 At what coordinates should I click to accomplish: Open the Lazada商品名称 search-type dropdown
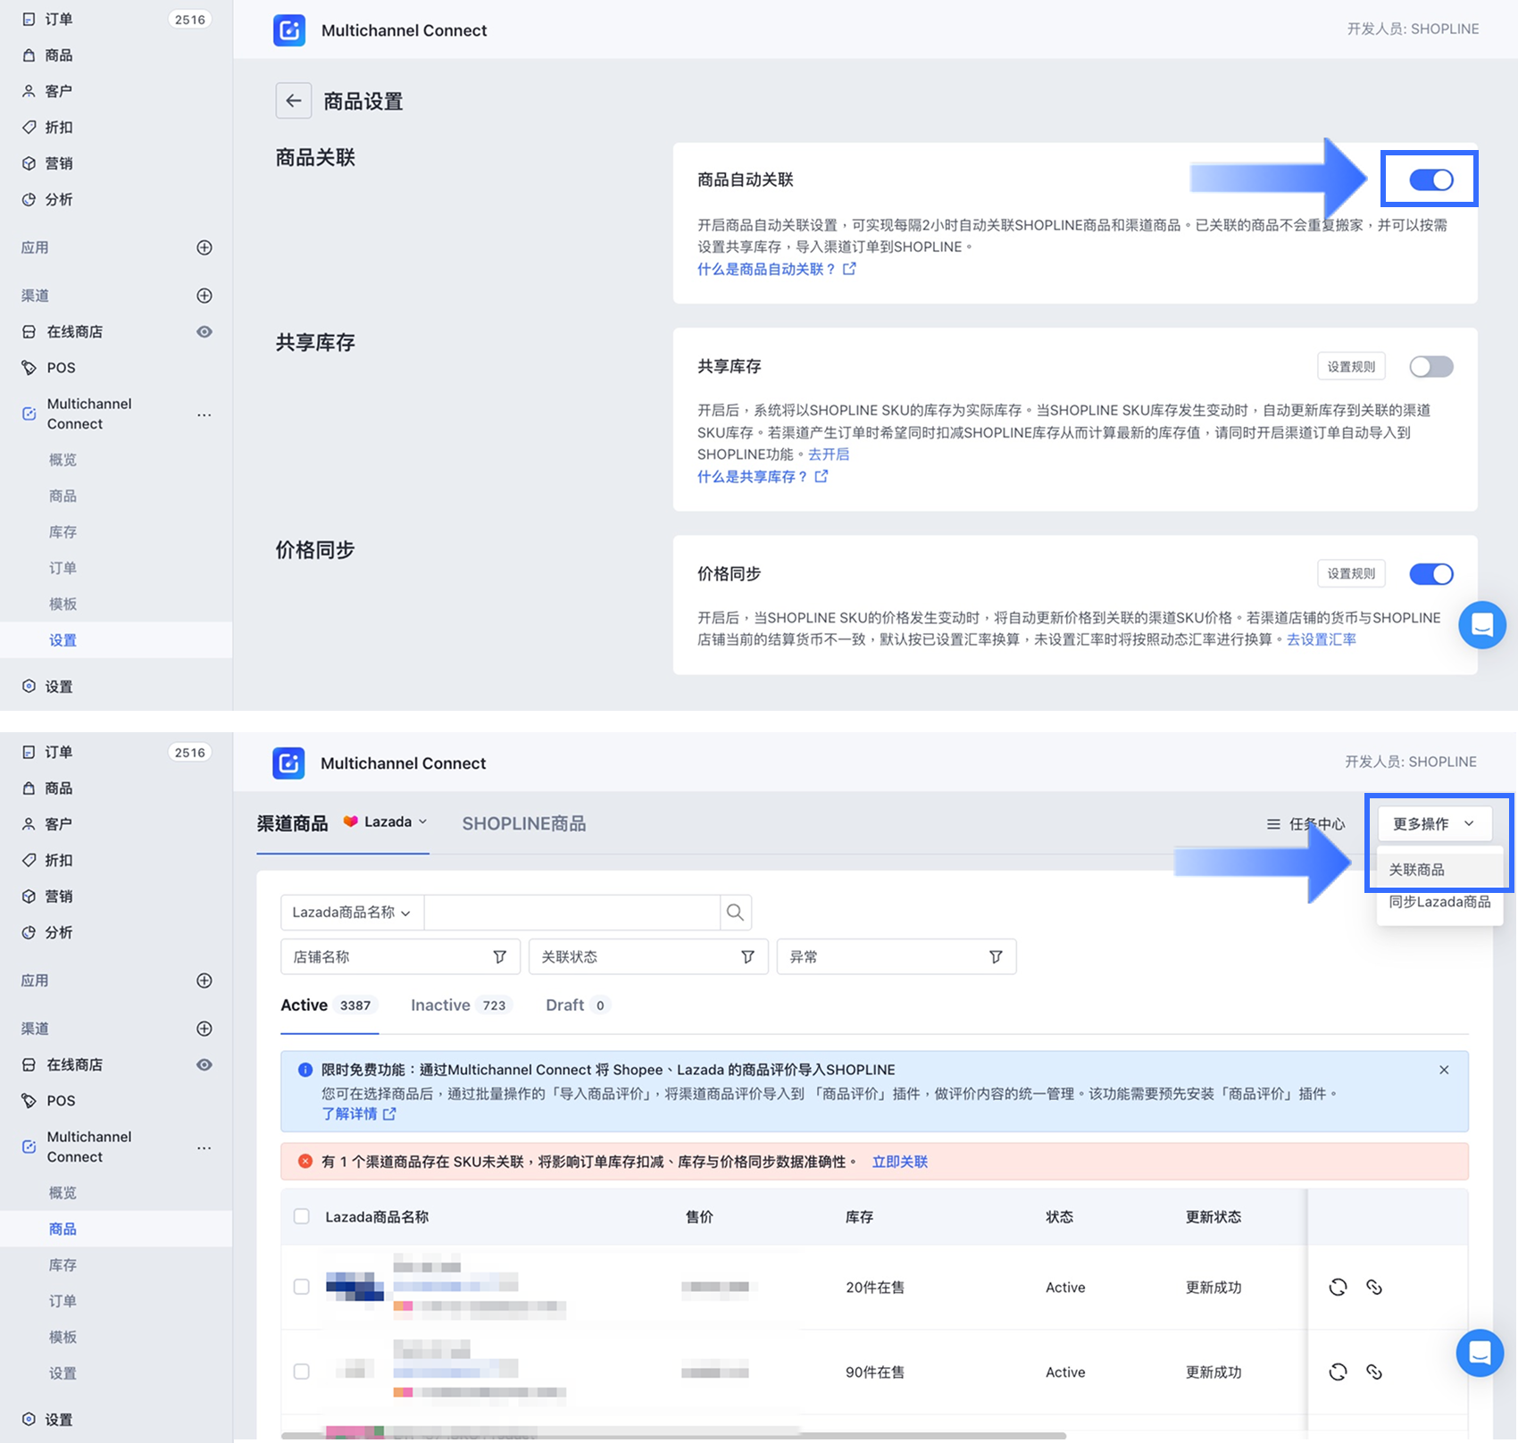pyautogui.click(x=352, y=913)
